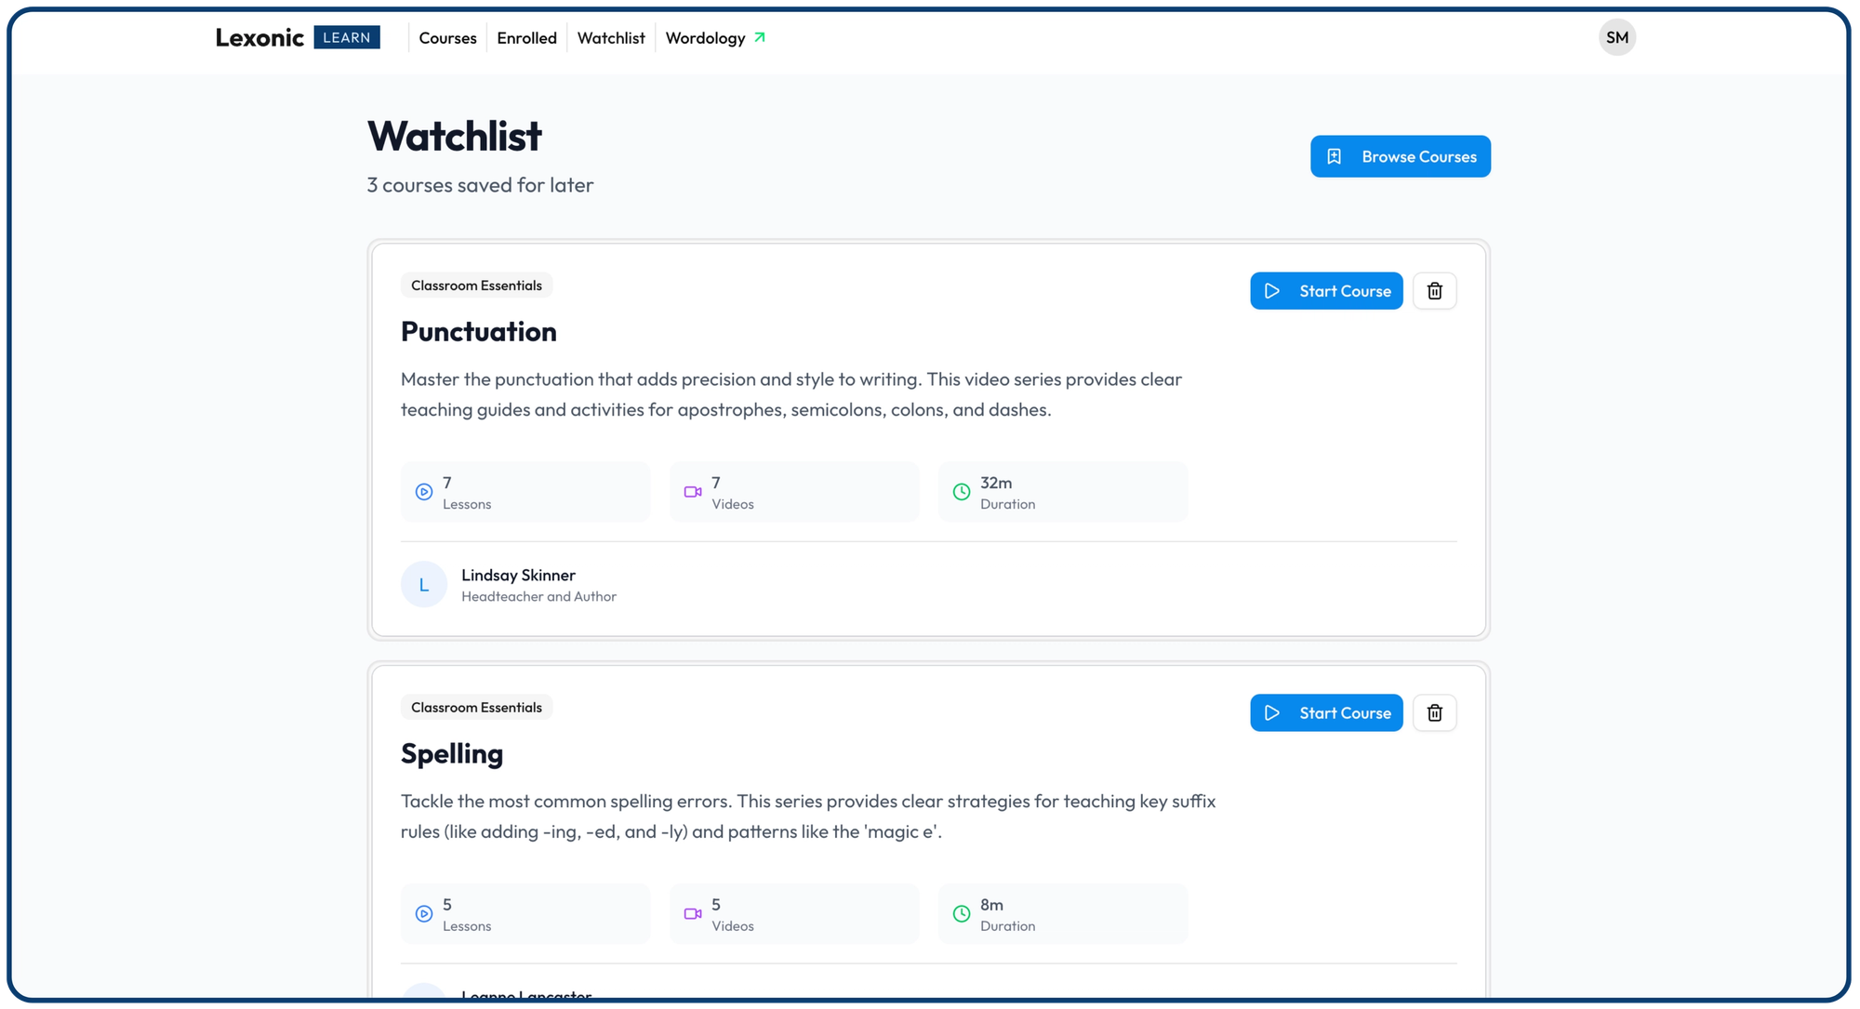Click the Browse Courses button
This screenshot has height=1009, width=1860.
(x=1400, y=156)
